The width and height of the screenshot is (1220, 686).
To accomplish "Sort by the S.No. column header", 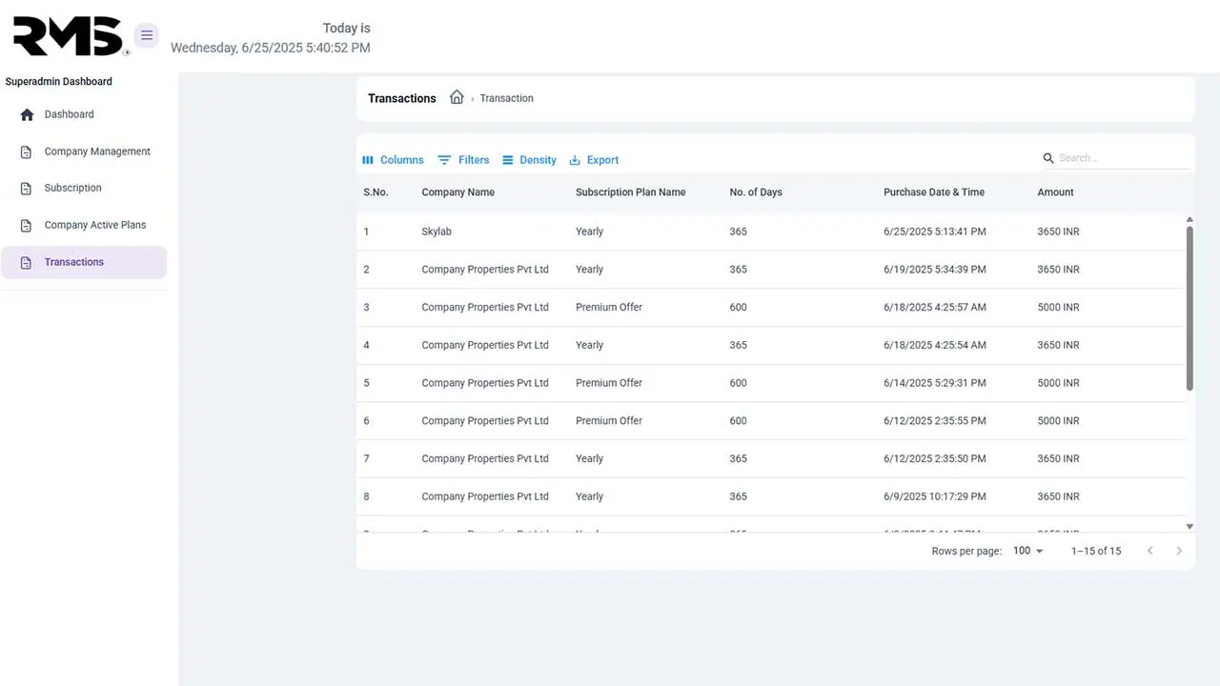I will pos(376,192).
